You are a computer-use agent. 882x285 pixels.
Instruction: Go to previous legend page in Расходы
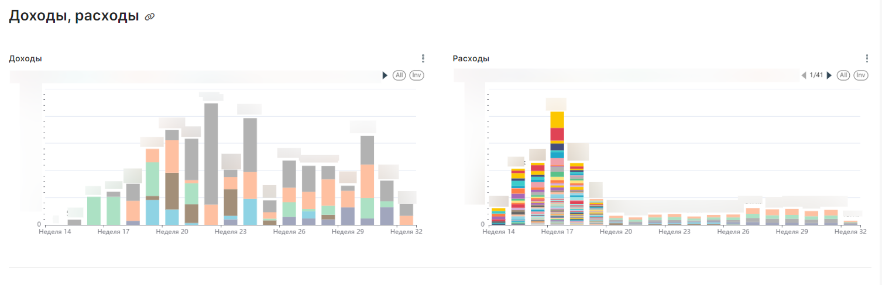click(804, 75)
